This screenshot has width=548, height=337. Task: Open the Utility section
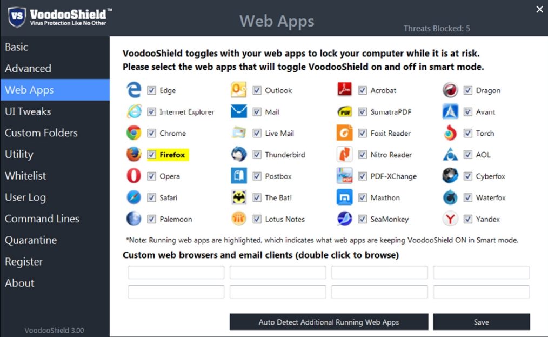(55, 154)
